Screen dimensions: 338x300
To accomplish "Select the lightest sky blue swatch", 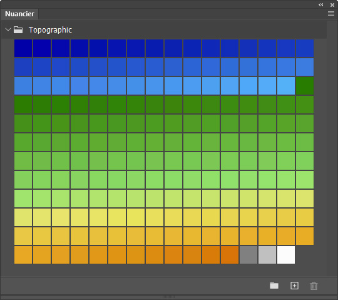I will 286,86.
